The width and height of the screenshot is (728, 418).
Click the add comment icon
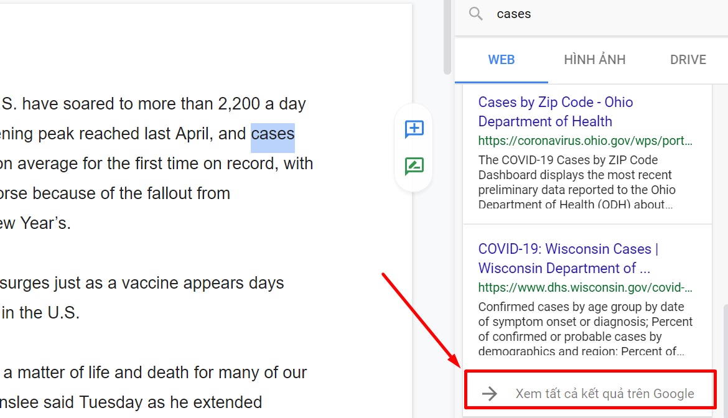(414, 129)
